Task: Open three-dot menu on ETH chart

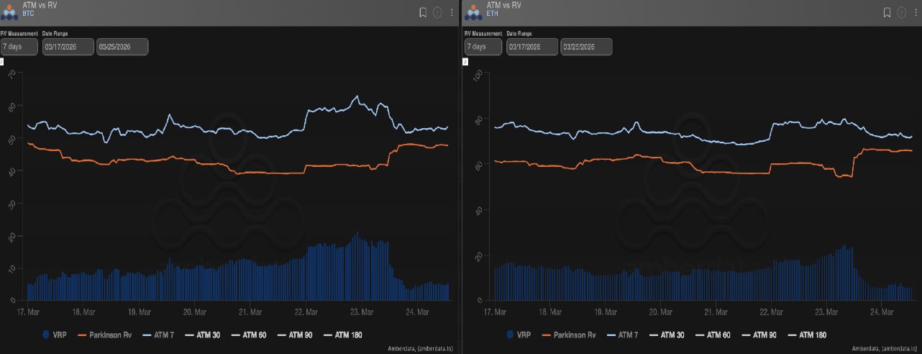Action: click(x=916, y=12)
